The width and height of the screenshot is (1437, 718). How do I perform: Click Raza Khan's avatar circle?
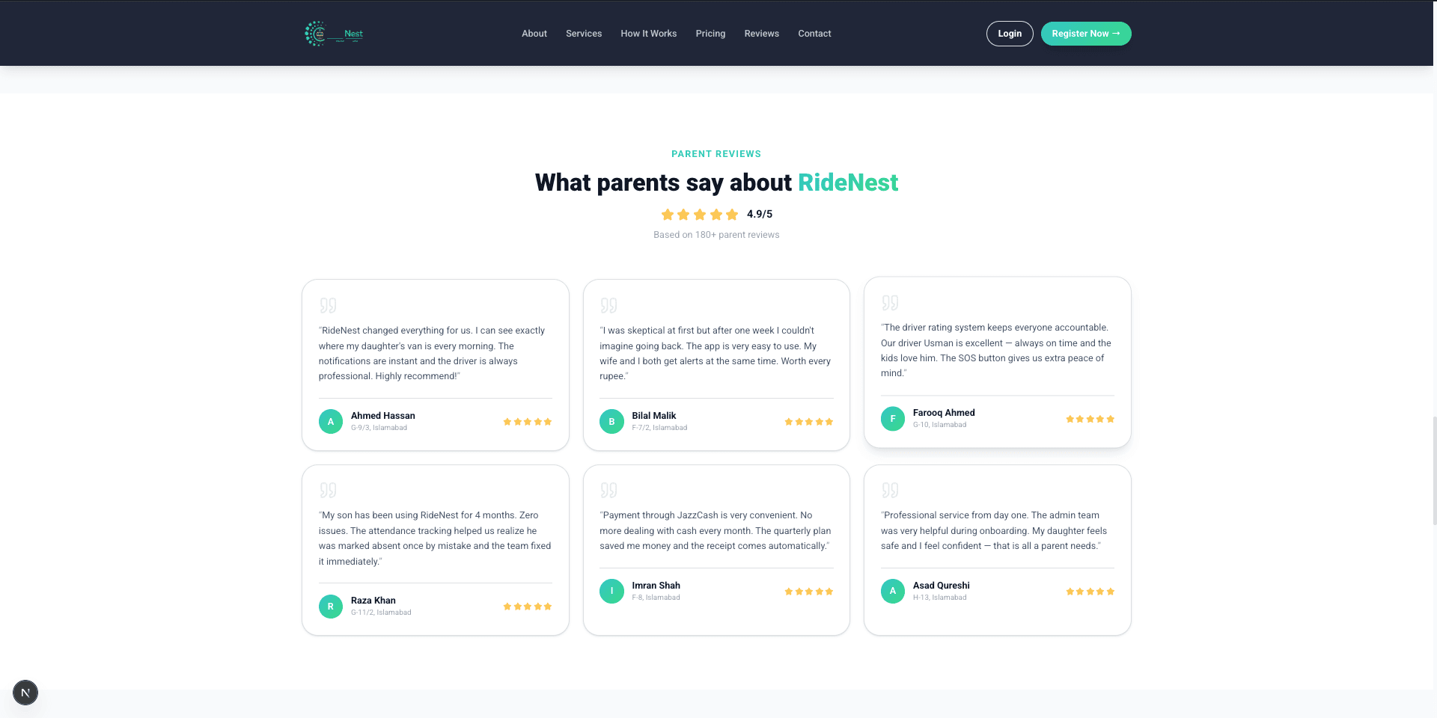tap(331, 607)
